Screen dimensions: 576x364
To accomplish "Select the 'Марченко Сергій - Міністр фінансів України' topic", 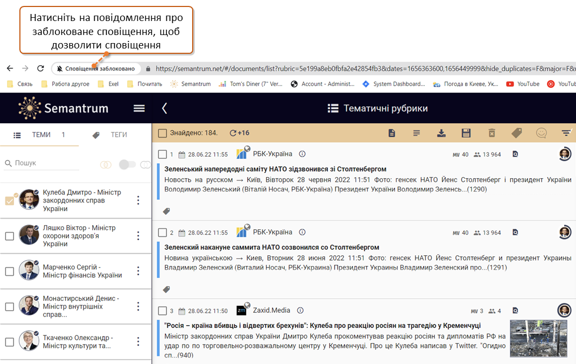I will (82, 271).
